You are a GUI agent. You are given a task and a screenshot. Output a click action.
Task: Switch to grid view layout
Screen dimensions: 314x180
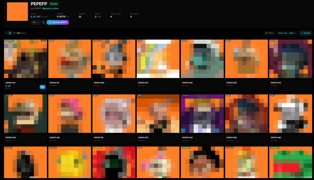[10, 33]
